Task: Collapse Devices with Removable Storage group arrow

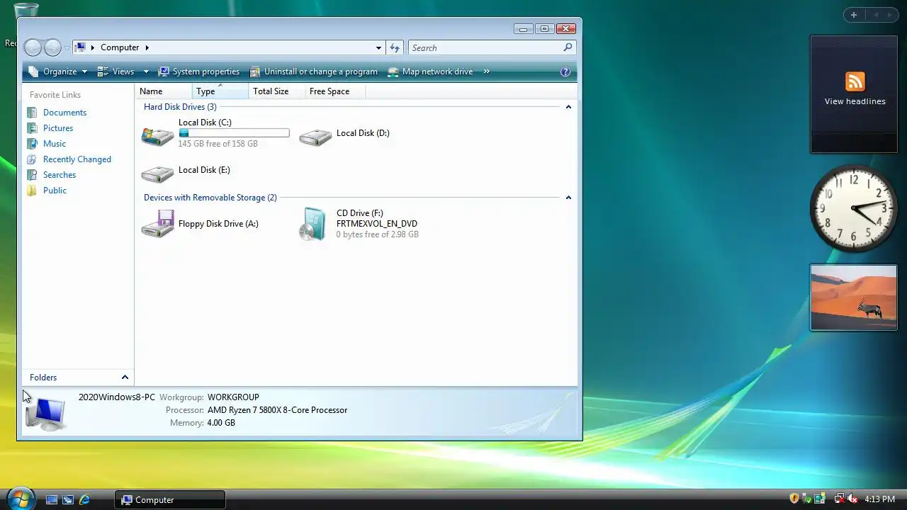Action: pyautogui.click(x=568, y=198)
